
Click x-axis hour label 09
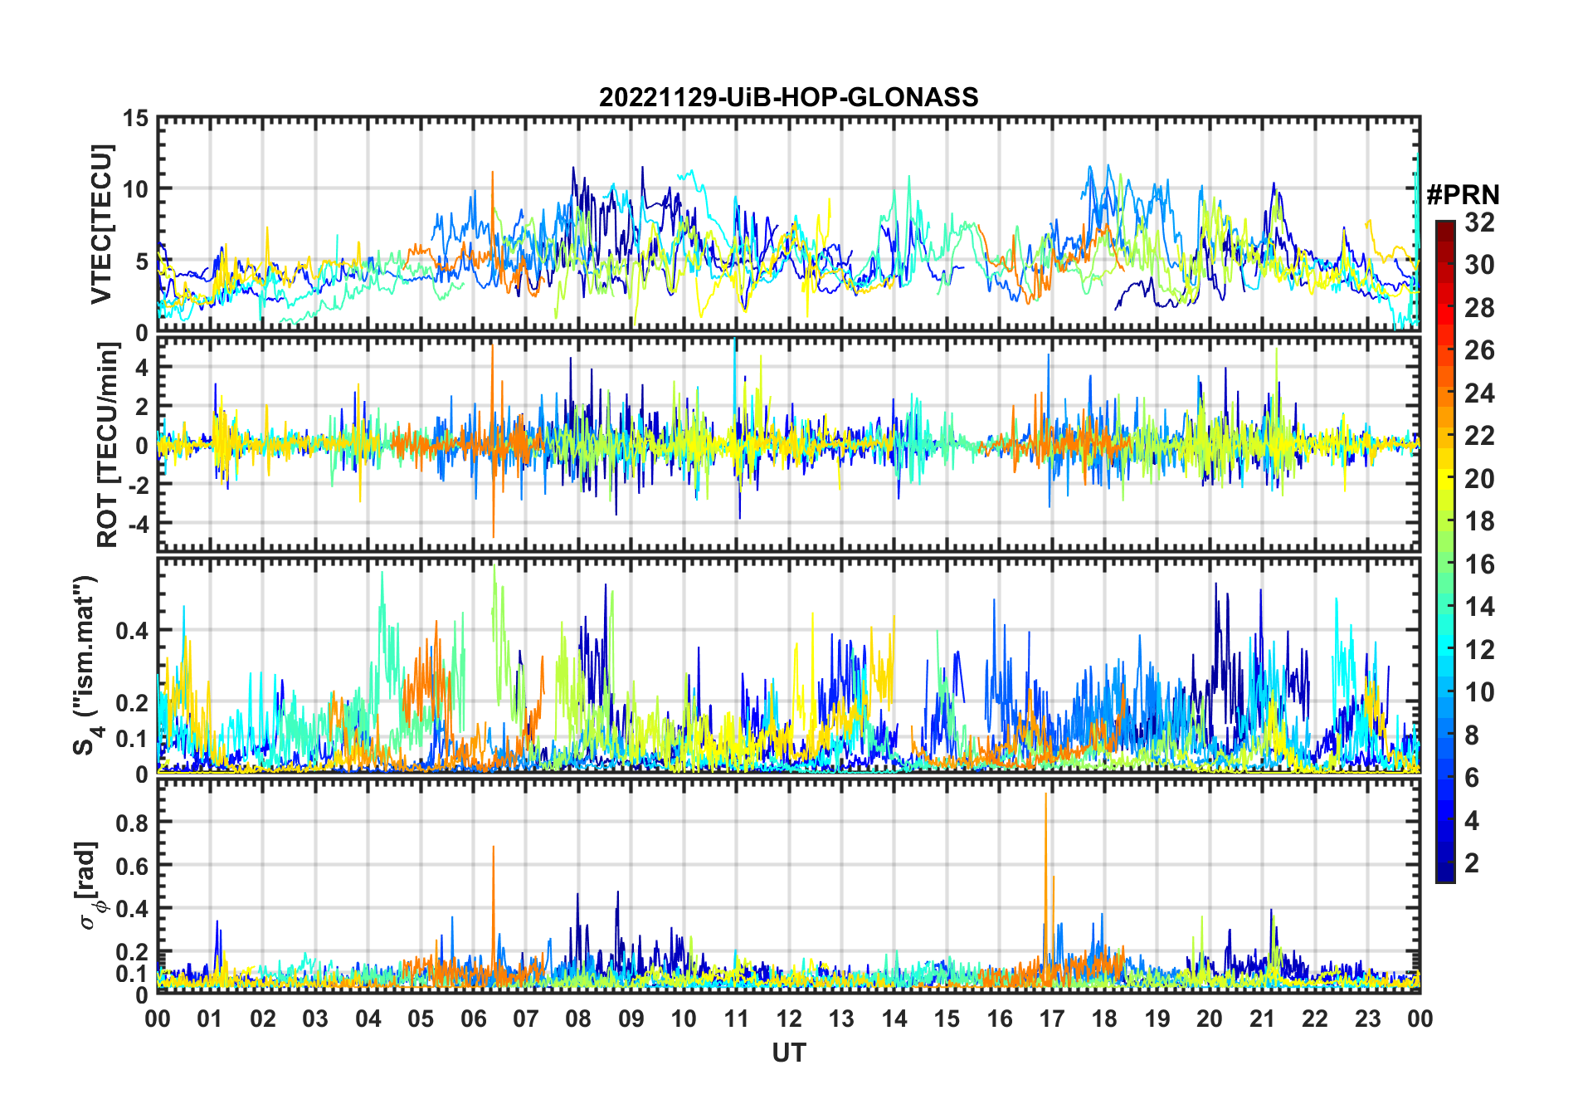point(631,1019)
